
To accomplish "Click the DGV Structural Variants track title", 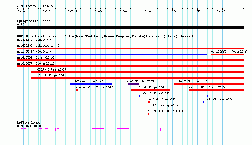I will tap(105, 36).
